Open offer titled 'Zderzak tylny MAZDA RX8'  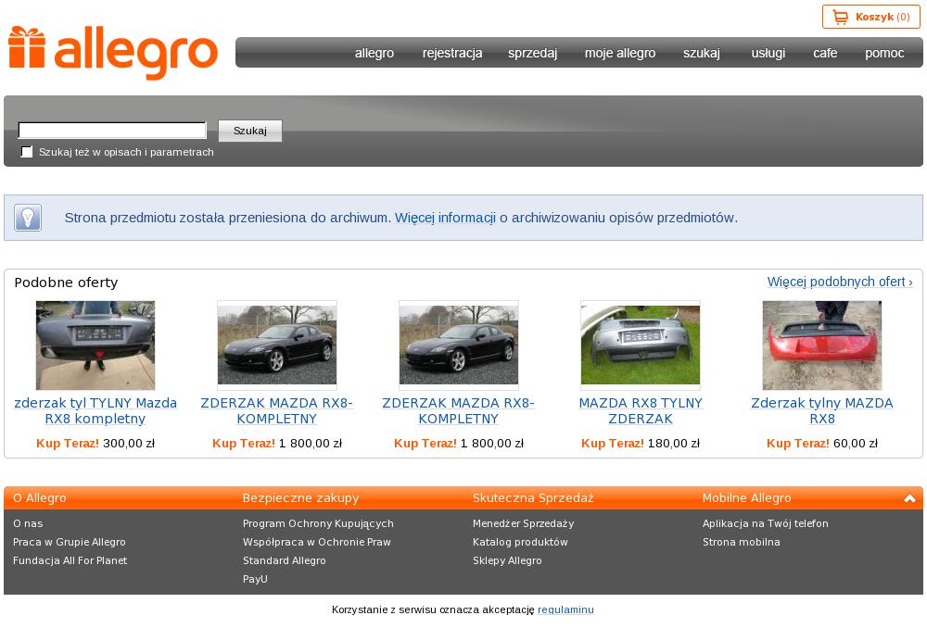821,410
